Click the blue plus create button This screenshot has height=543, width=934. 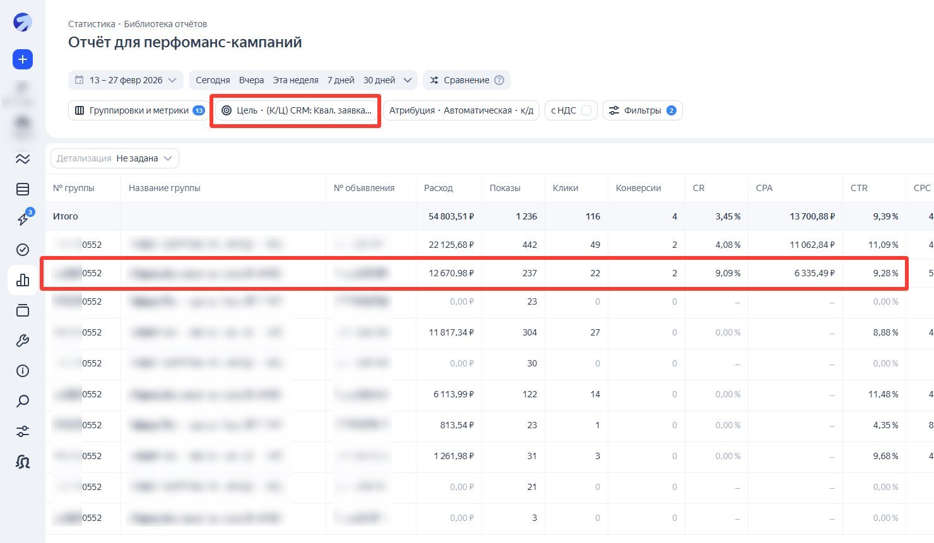coord(23,59)
